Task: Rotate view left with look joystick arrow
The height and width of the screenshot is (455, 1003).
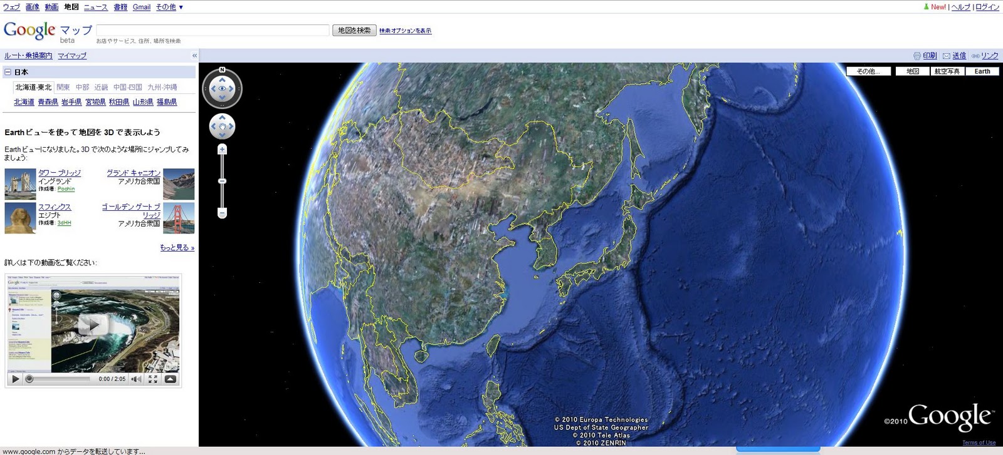Action: [213, 89]
